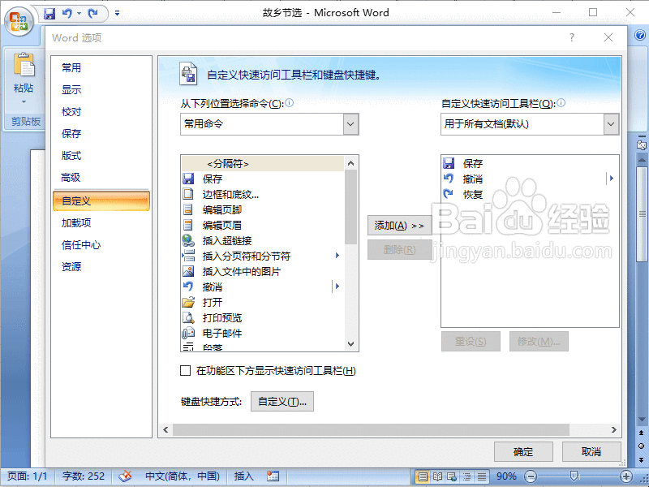Open Undo history dropdown arrow

point(79,13)
